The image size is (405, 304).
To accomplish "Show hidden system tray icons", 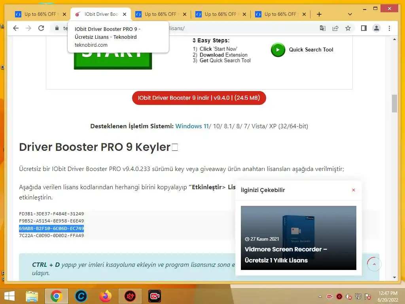I will tap(320, 296).
